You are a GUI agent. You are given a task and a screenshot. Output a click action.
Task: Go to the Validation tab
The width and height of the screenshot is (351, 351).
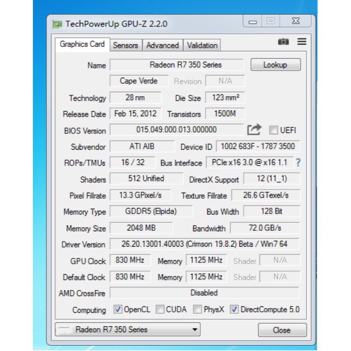tap(202, 46)
